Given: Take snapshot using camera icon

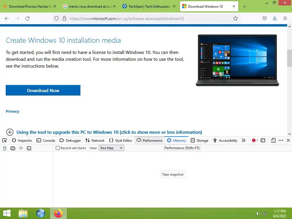Looking at the screenshot, I should tap(13, 148).
